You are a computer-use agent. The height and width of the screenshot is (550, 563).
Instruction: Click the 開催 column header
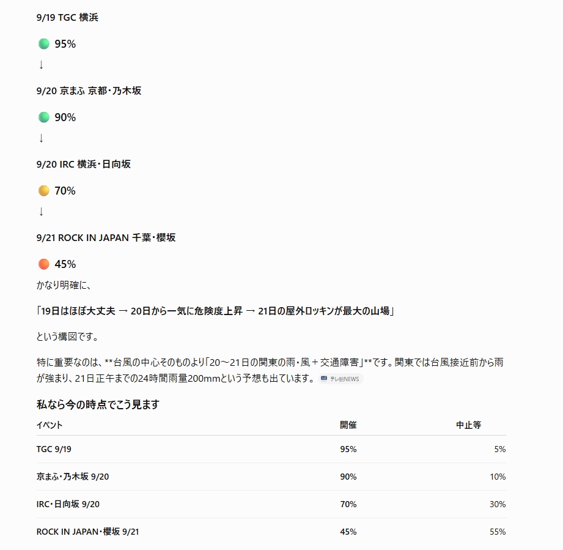[348, 425]
